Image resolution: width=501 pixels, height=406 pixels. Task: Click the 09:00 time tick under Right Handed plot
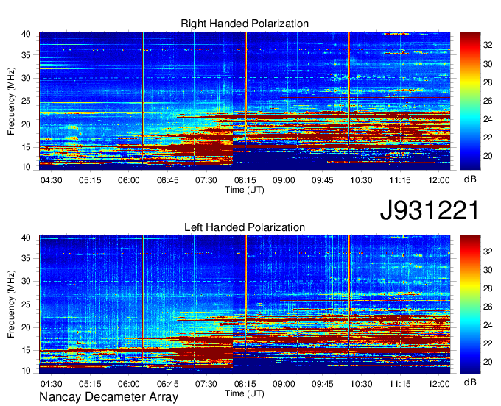284,180
